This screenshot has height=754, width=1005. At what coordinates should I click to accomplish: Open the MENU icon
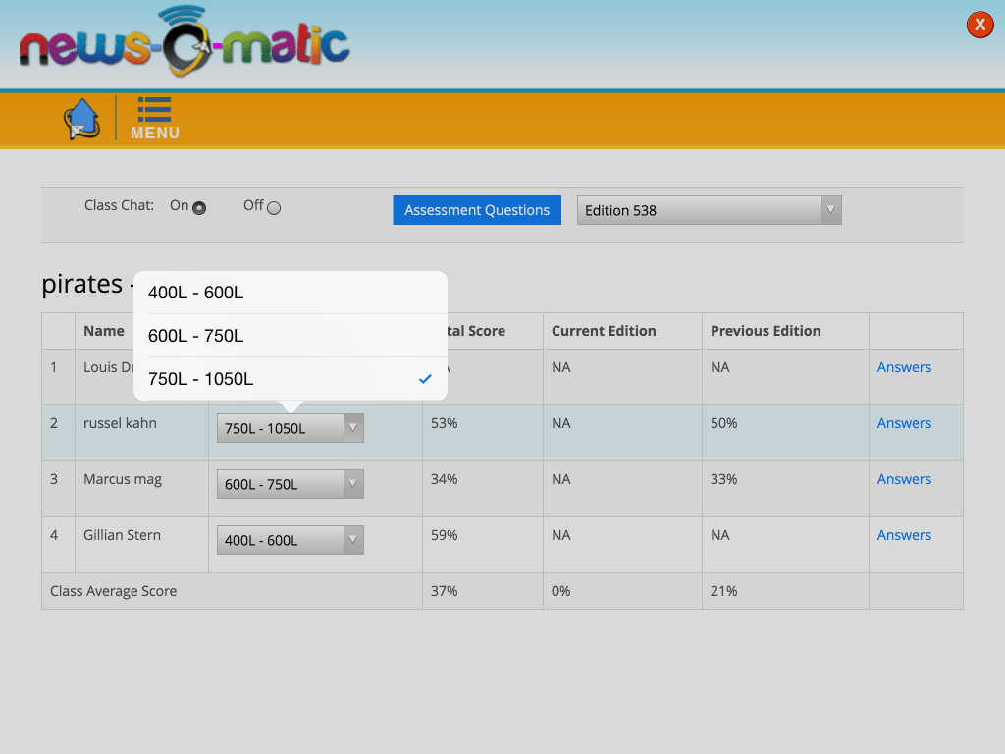pos(154,118)
